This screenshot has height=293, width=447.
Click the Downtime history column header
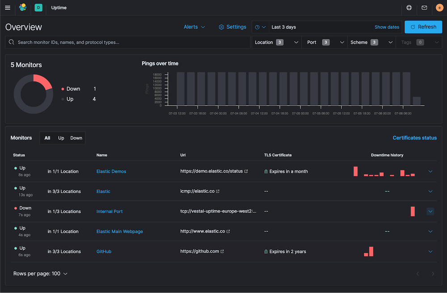[387, 155]
